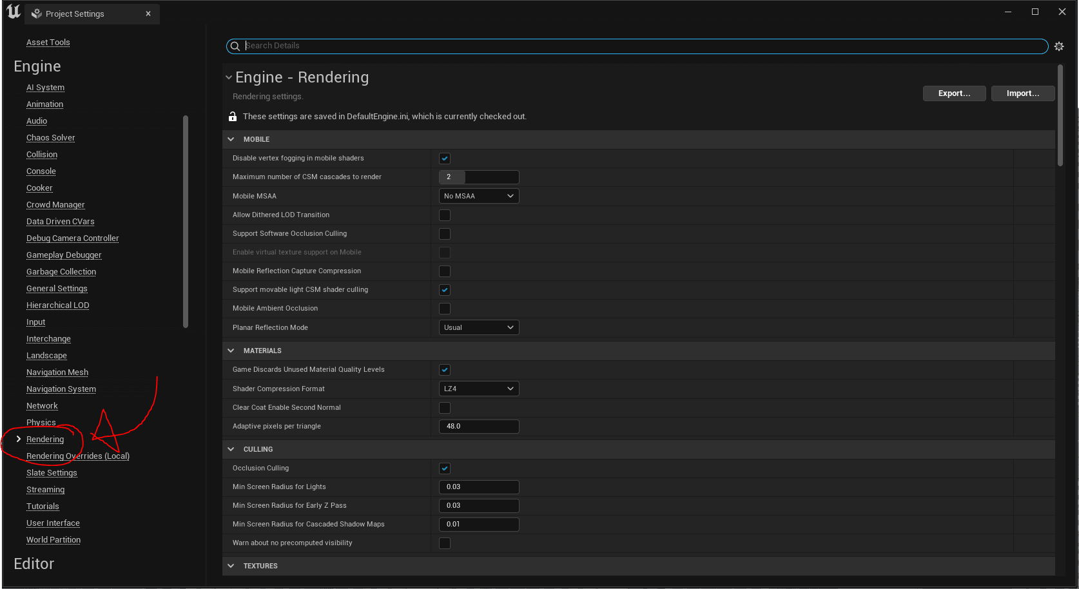The image size is (1079, 589).
Task: Click the Project Settings tab icon
Action: 37,14
